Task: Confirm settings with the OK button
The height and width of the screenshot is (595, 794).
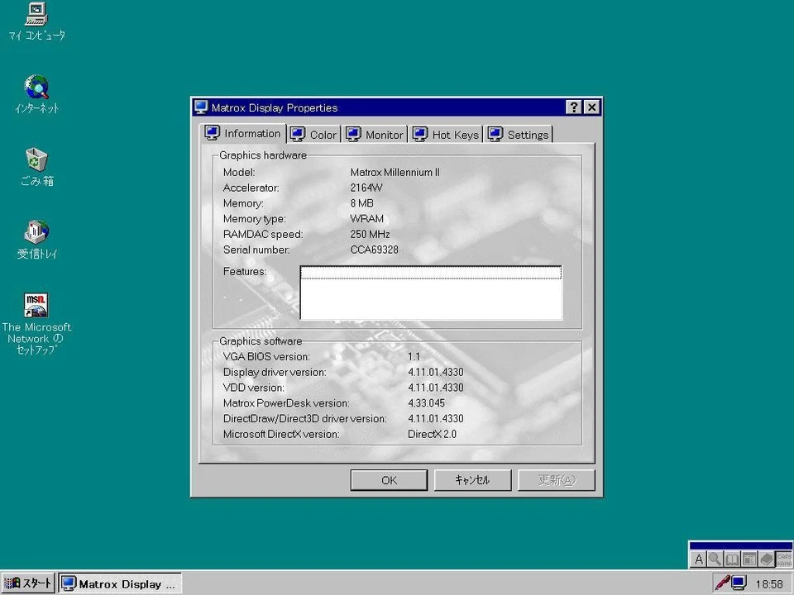Action: click(389, 480)
